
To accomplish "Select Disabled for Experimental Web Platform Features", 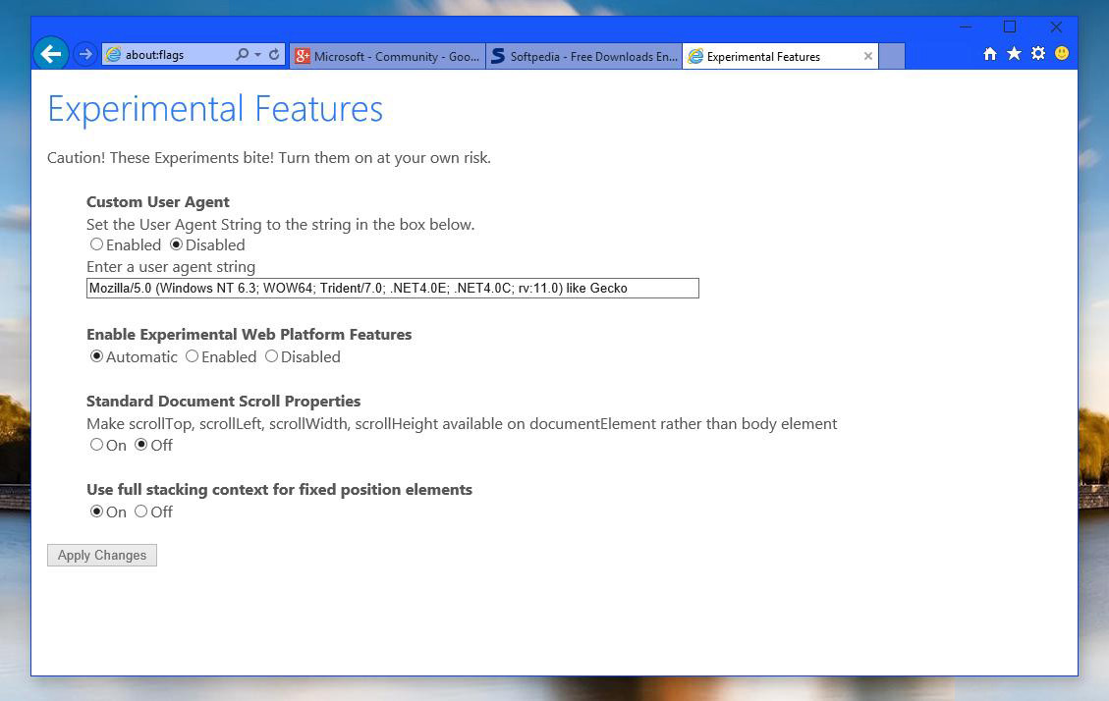I will pos(271,356).
